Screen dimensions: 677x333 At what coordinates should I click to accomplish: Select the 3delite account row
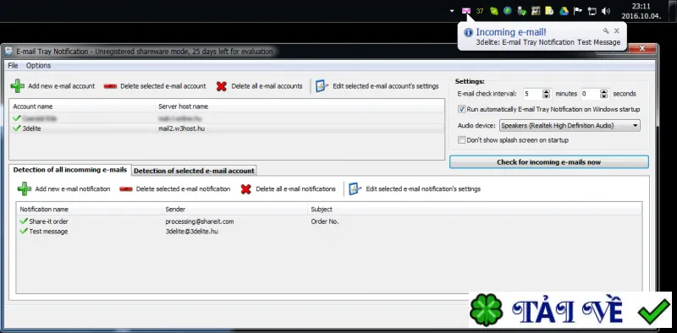click(226, 128)
